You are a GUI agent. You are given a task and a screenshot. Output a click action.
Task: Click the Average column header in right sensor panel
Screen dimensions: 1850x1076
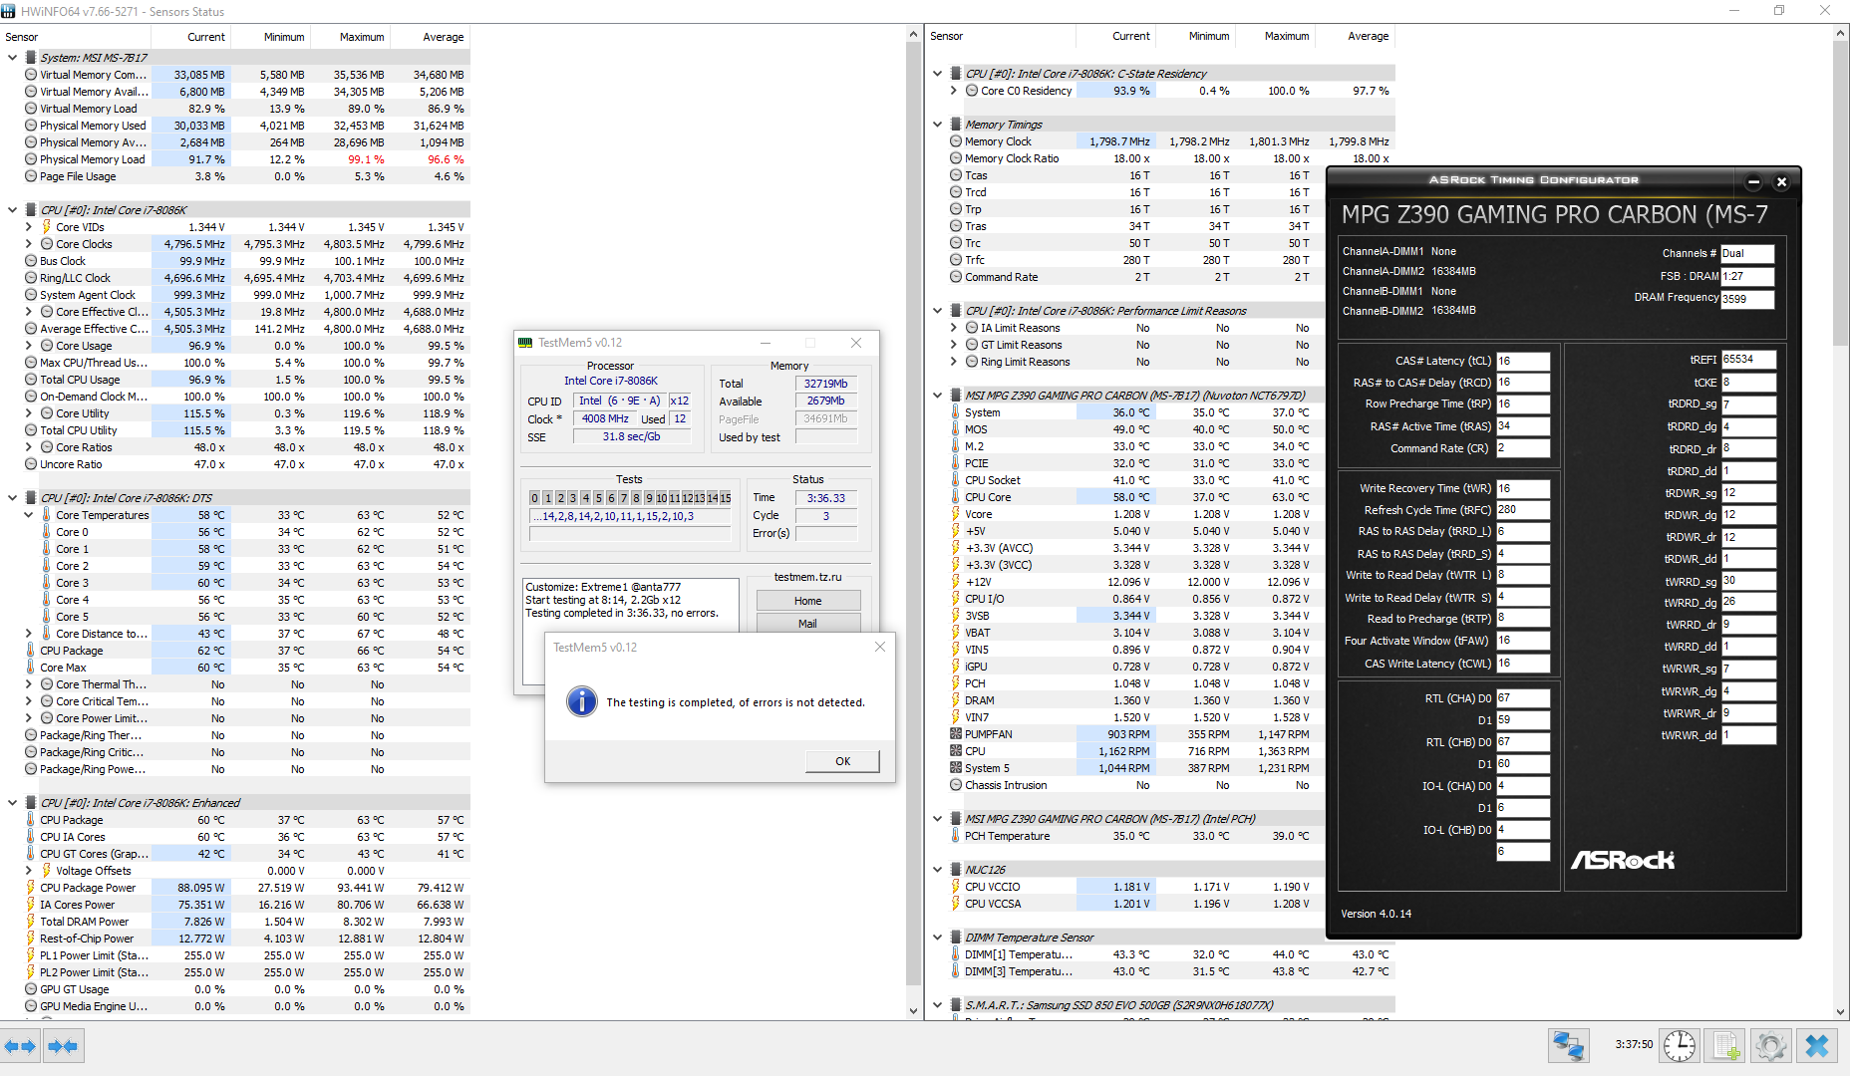1355,36
